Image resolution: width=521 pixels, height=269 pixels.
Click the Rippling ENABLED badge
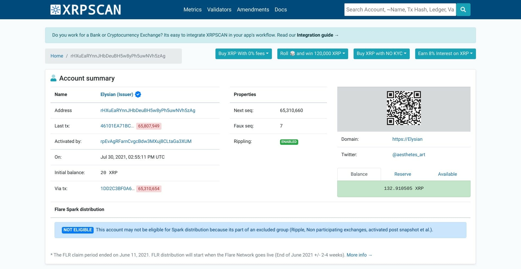(289, 142)
